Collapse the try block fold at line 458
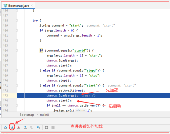Viewport: 170px width, 134px height. pyautogui.click(x=17, y=20)
